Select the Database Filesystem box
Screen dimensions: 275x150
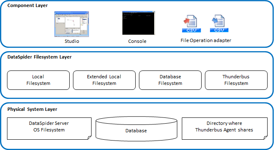point(170,80)
